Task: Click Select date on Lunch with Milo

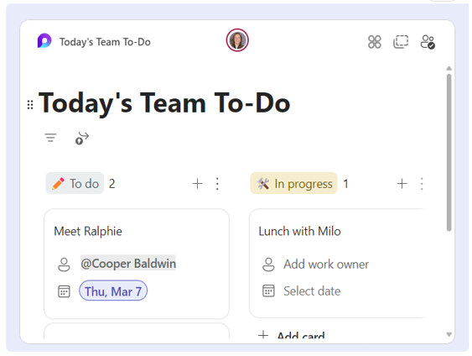Action: [x=312, y=291]
